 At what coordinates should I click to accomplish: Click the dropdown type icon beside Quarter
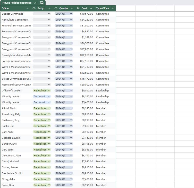click(x=56, y=8)
